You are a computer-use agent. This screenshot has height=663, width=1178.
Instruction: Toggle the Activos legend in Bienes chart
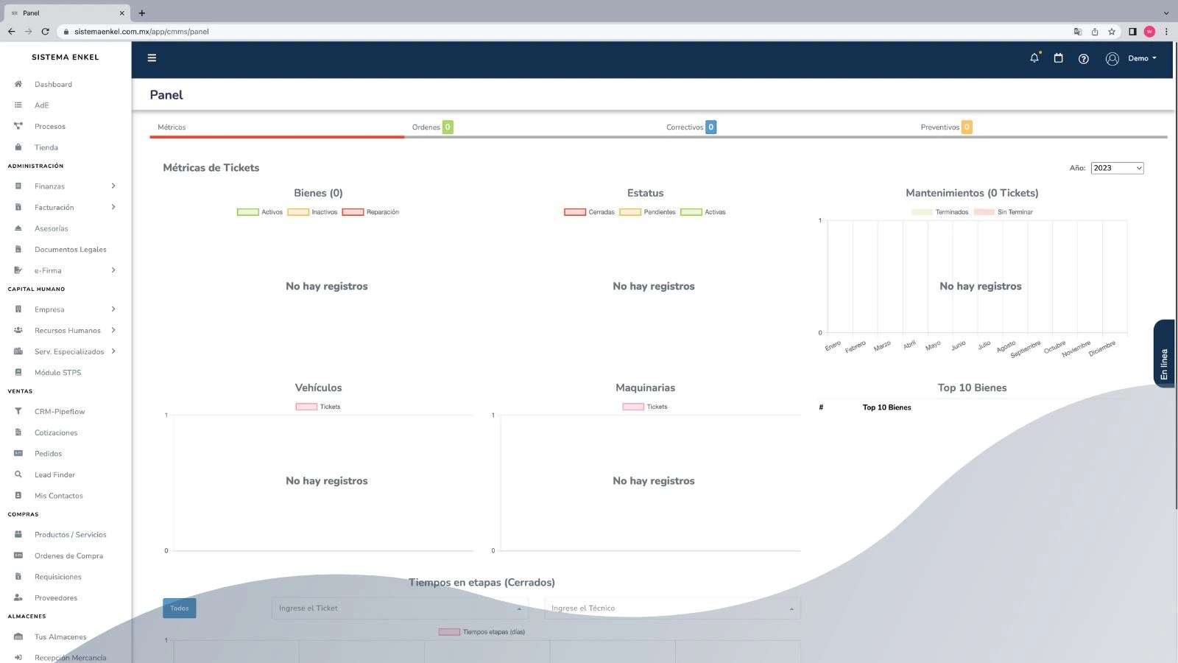(x=260, y=212)
